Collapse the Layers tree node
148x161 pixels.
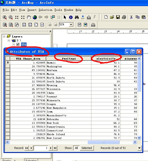(x=4, y=36)
